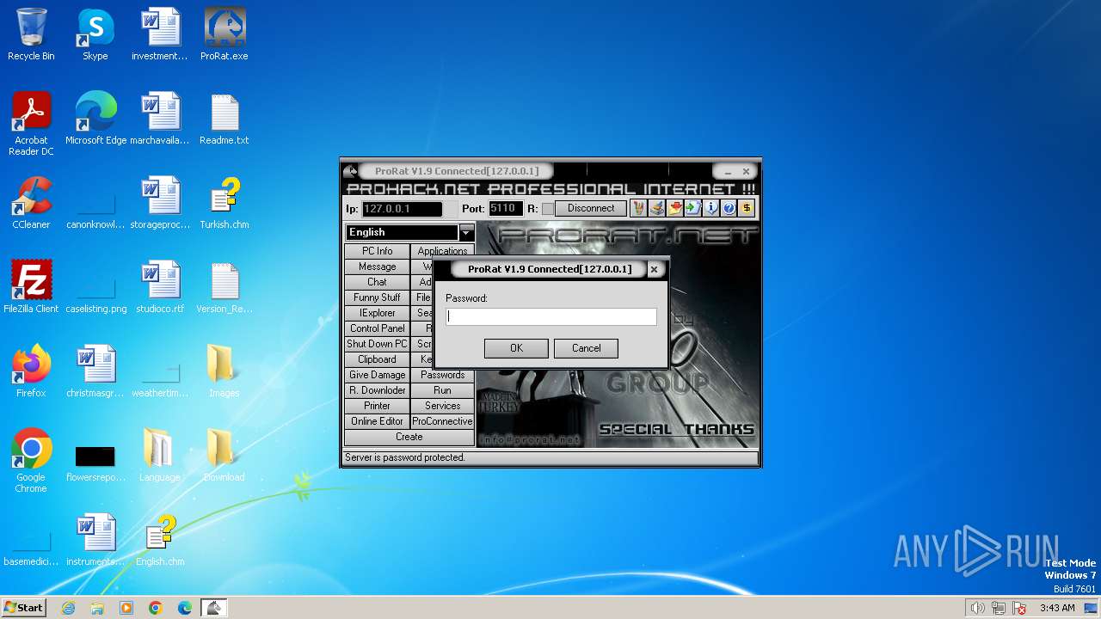Select the Turkish.chm help file icon
Screen dimensions: 1101x619
coord(225,203)
